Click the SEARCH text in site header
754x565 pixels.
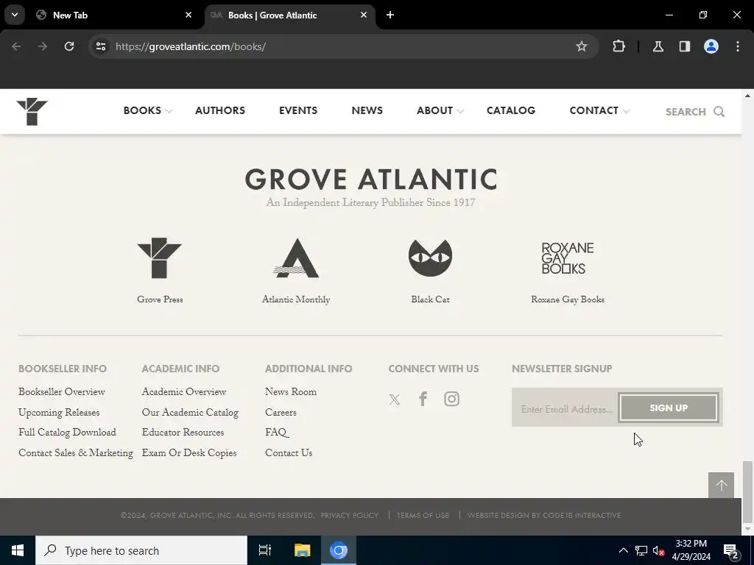(x=686, y=112)
